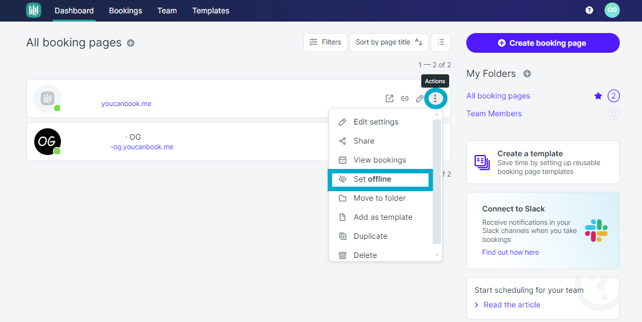Open booking page in new tab icon

[390, 98]
